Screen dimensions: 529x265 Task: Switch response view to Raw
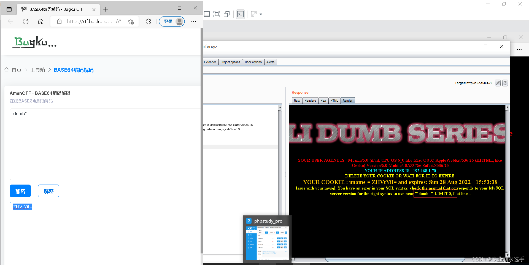click(297, 101)
